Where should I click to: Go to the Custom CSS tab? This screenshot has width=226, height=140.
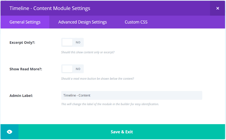[x=136, y=22]
